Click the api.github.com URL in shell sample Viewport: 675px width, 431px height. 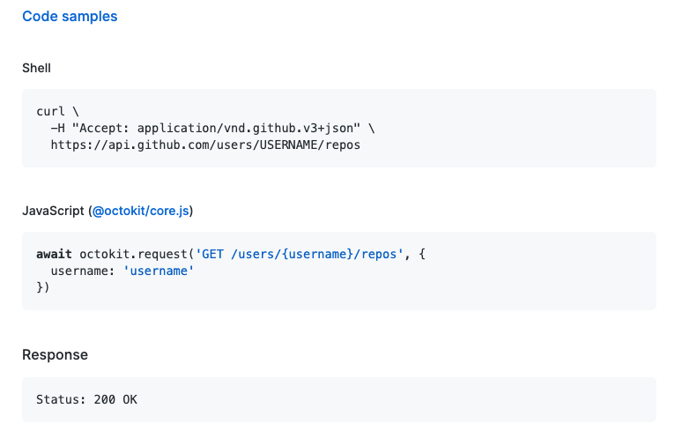205,145
